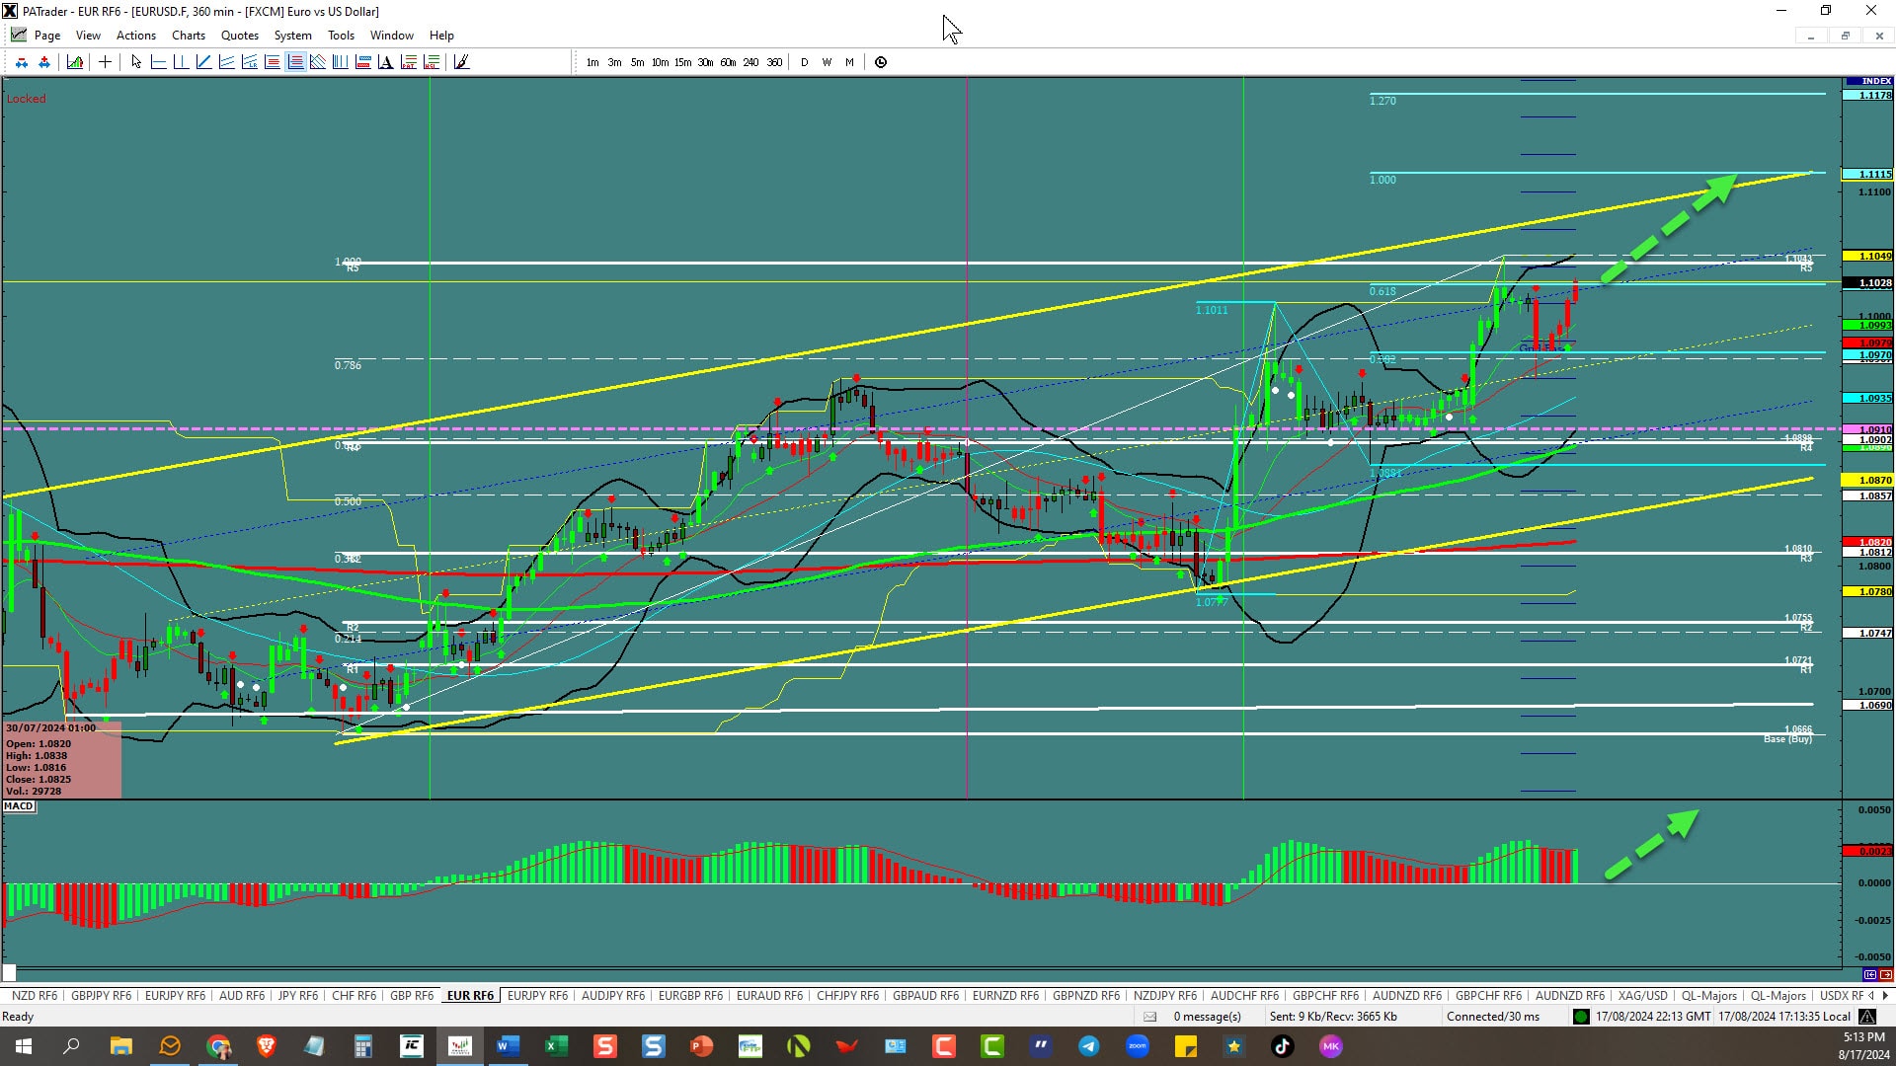The width and height of the screenshot is (1896, 1066).
Task: Select the arrow pointer tool
Action: point(135,62)
